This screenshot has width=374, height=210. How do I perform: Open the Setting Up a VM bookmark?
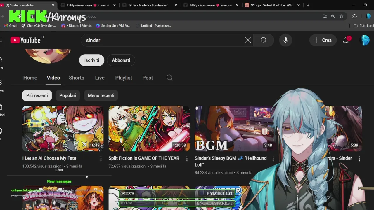click(x=113, y=26)
